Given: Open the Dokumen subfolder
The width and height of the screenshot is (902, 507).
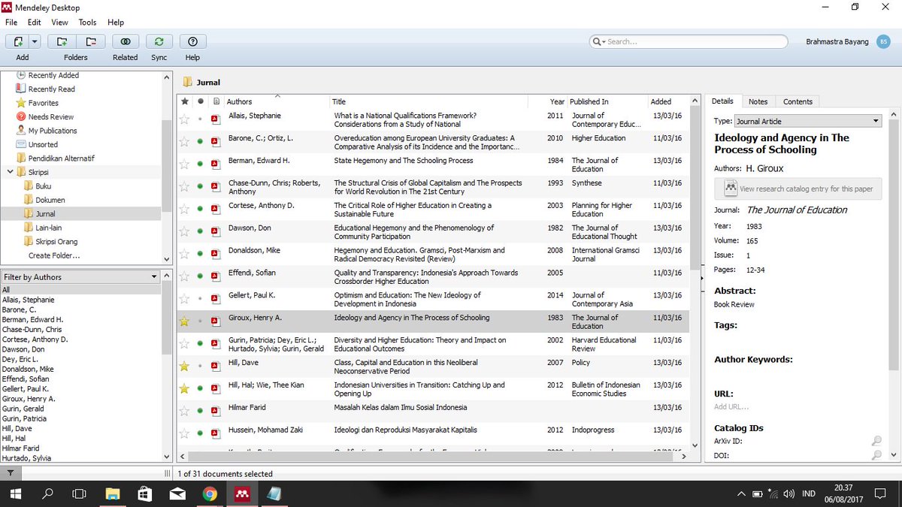Looking at the screenshot, I should 50,200.
